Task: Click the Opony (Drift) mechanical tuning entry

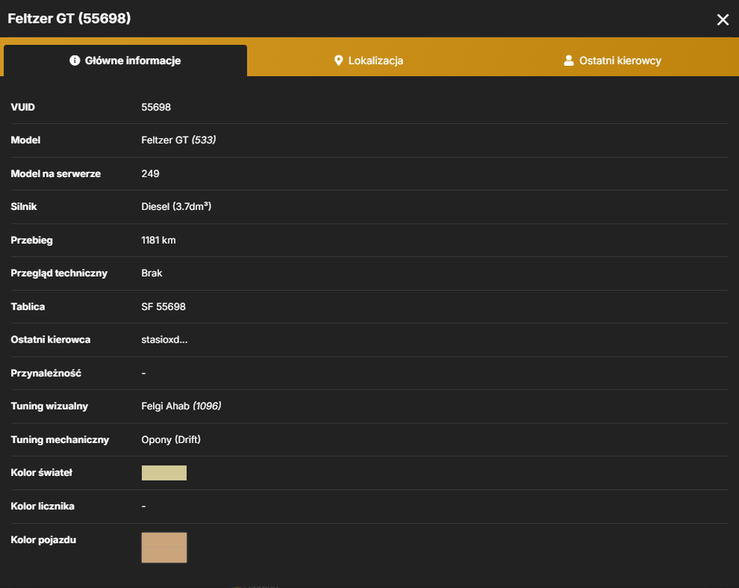Action: click(171, 440)
